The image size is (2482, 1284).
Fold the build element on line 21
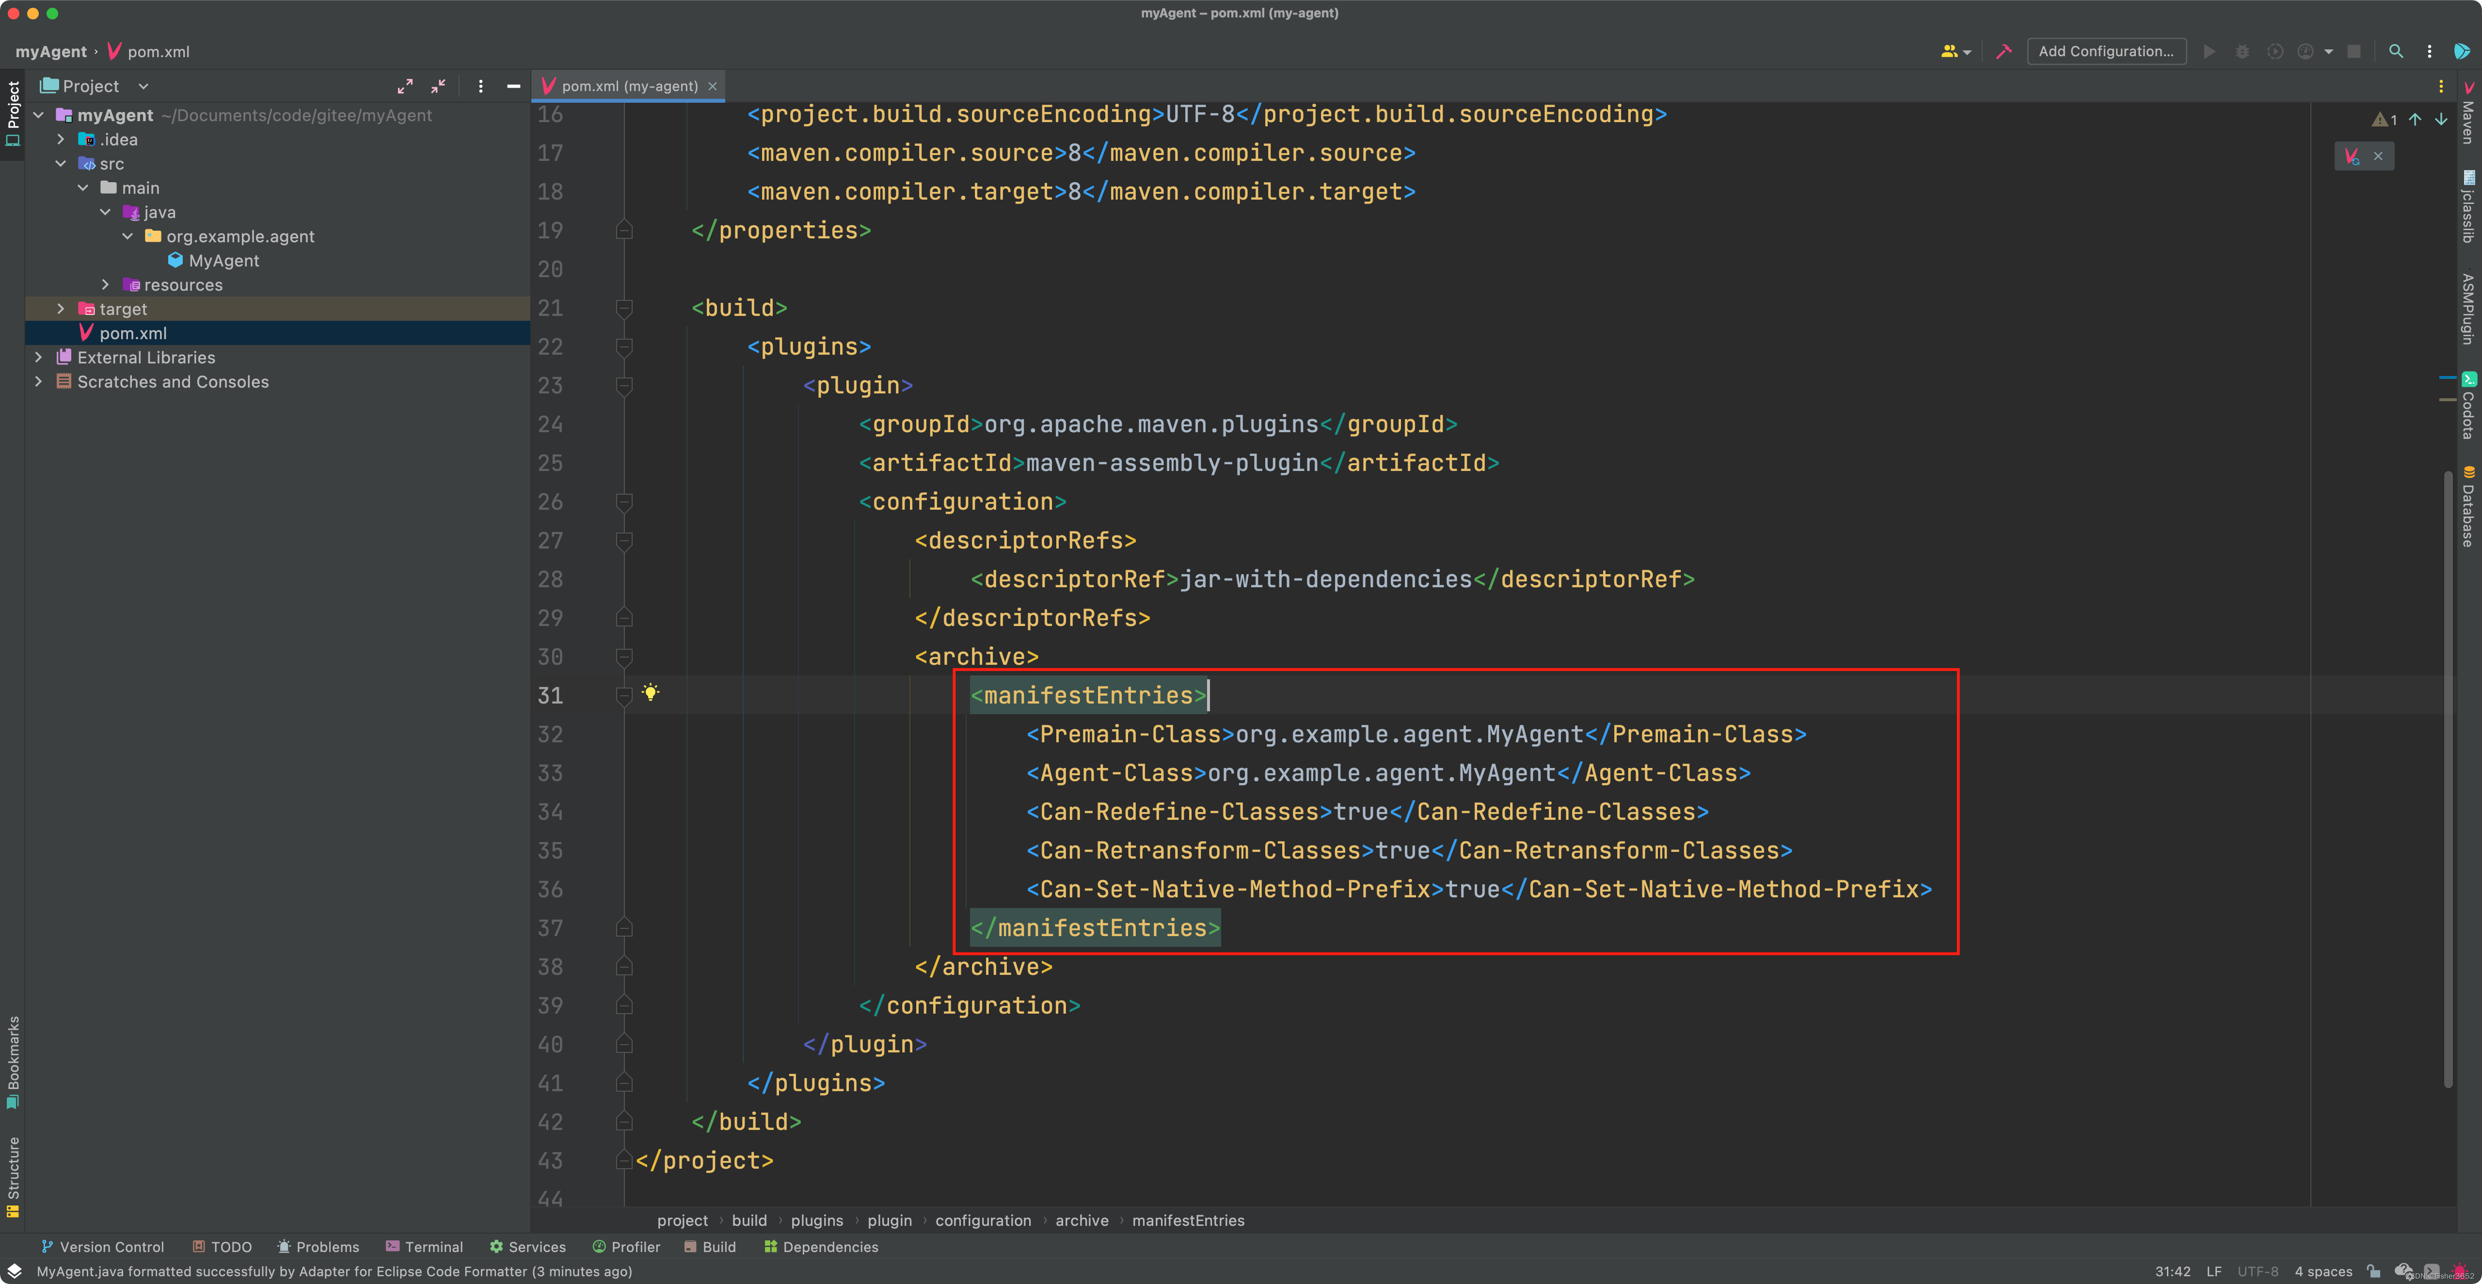coord(624,308)
